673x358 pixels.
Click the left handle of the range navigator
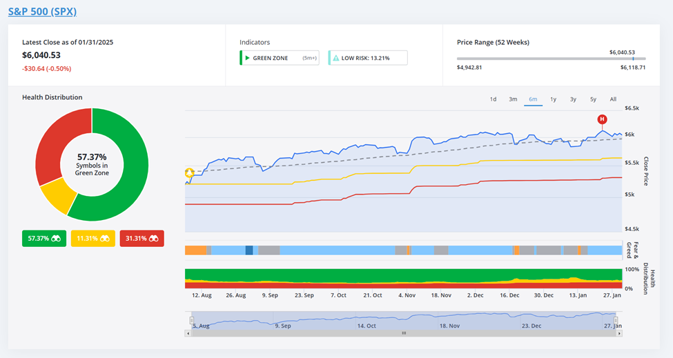pos(191,320)
